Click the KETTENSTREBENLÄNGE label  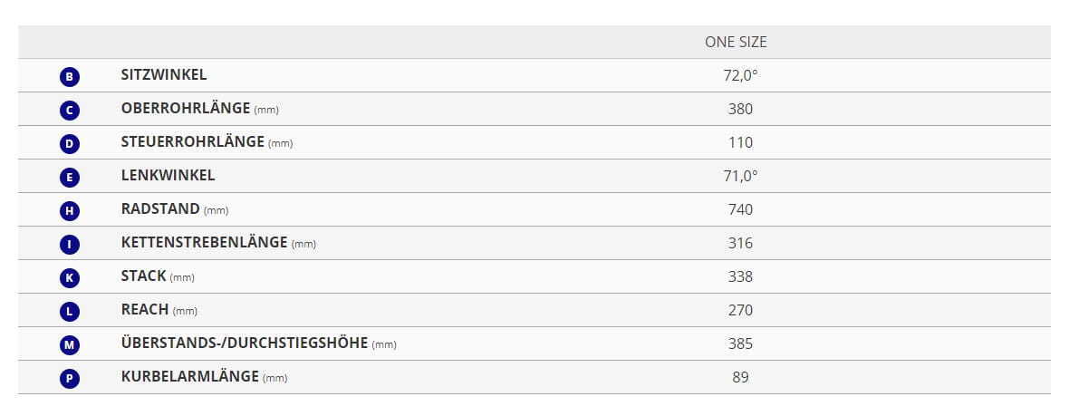click(x=204, y=242)
